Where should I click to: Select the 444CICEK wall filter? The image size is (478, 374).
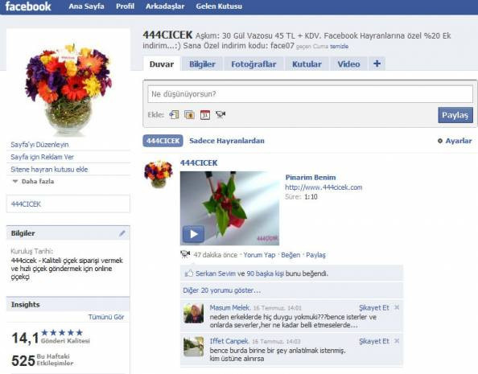pos(163,141)
